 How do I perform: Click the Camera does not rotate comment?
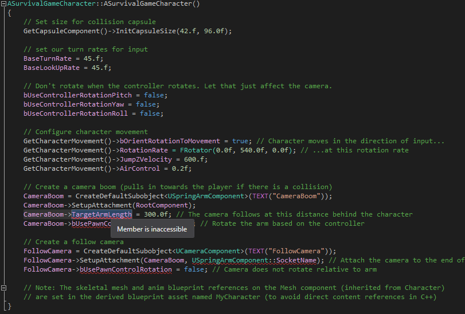(x=295, y=269)
